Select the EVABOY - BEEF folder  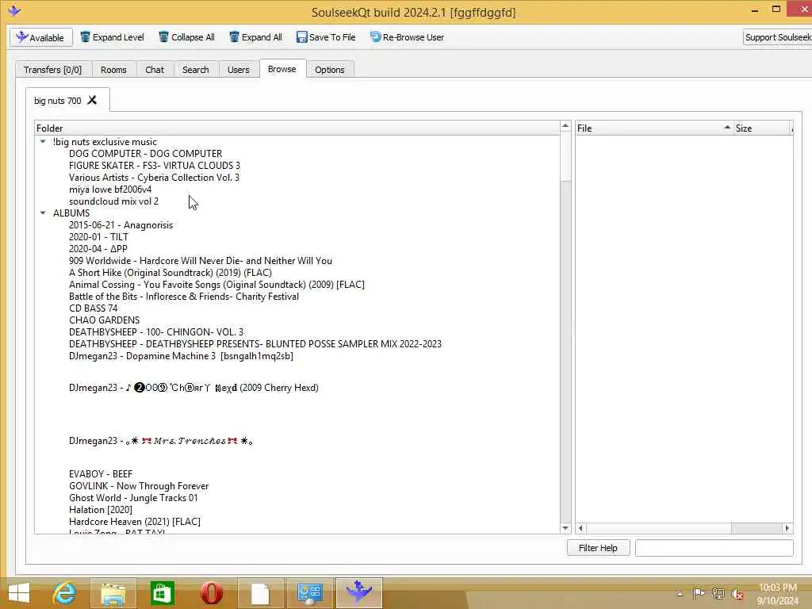point(101,474)
